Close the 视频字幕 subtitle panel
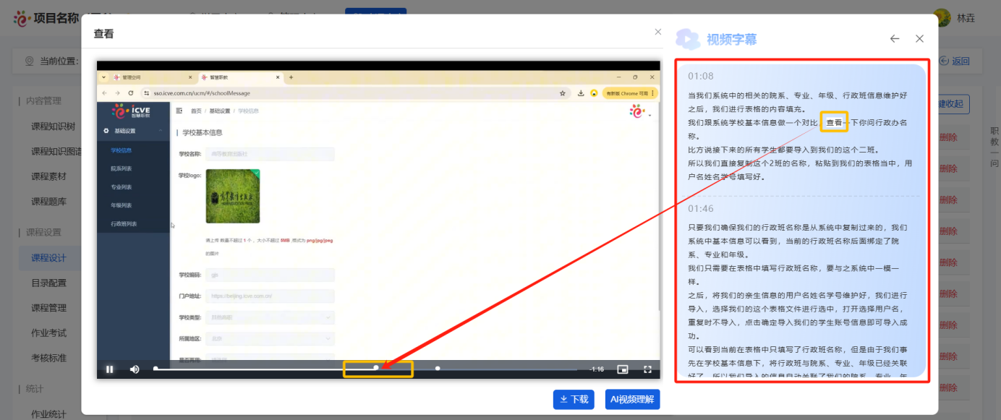The height and width of the screenshot is (420, 1001). coord(919,39)
